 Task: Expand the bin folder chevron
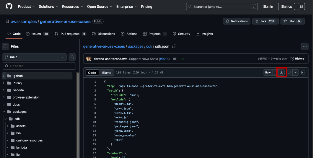[7, 133]
